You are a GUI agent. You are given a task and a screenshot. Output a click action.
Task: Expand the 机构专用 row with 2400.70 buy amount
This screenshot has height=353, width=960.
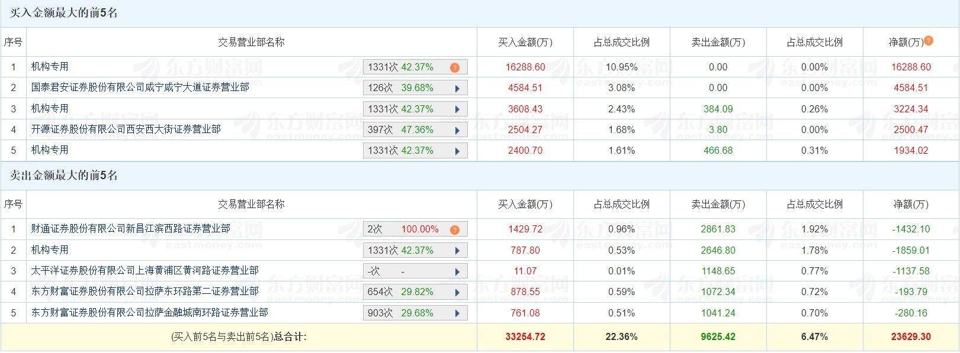point(457,151)
